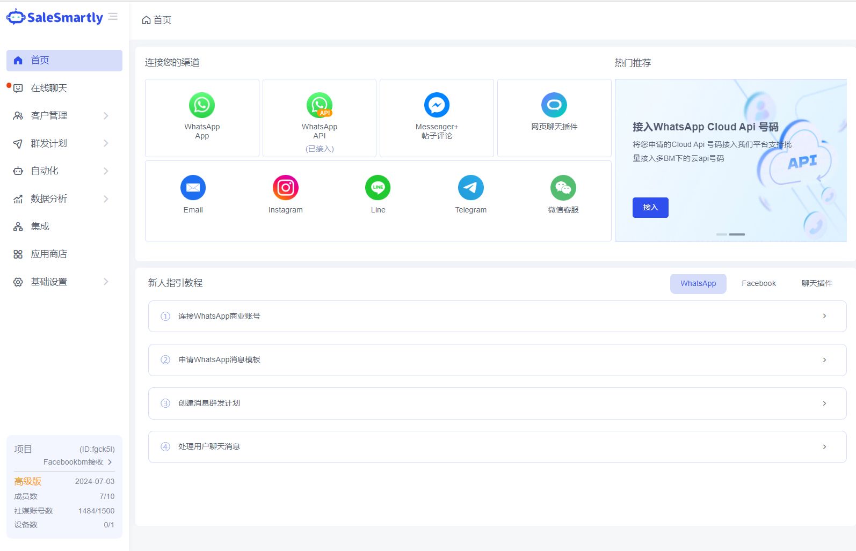Click the 基础设置 gear icon in sidebar
The height and width of the screenshot is (551, 856).
(18, 282)
